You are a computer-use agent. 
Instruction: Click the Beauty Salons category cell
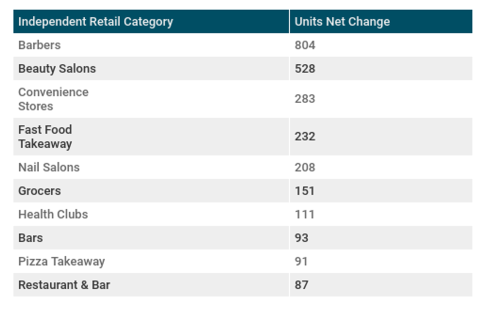(x=57, y=68)
